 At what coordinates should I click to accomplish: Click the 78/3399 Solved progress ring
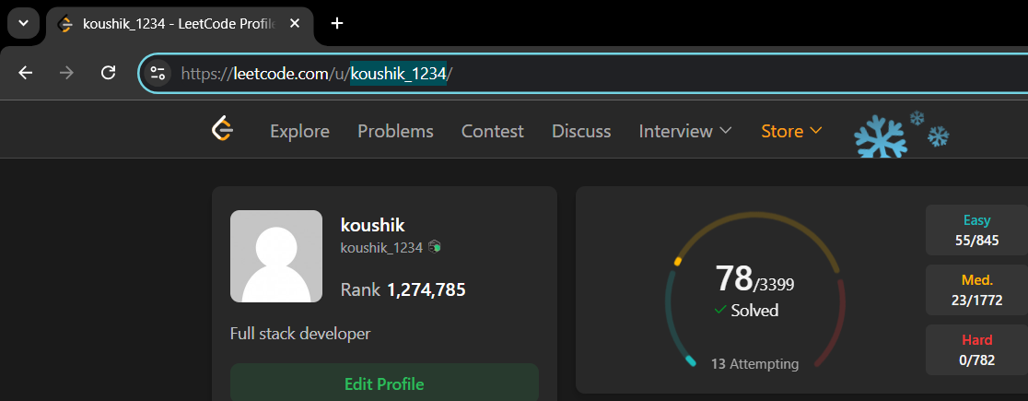pyautogui.click(x=754, y=290)
